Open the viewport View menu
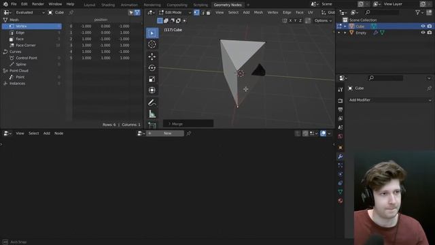This screenshot has width=435, height=245. (220, 12)
